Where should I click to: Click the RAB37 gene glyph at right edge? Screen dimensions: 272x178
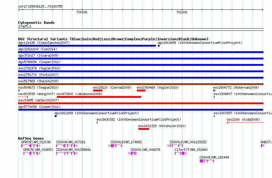[263, 146]
